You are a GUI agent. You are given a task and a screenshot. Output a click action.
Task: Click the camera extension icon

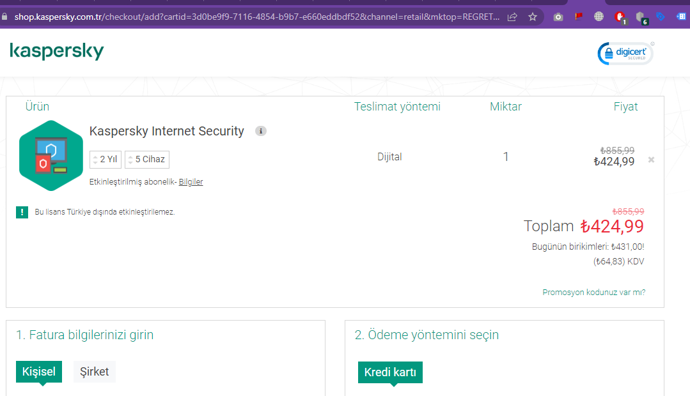click(x=558, y=17)
